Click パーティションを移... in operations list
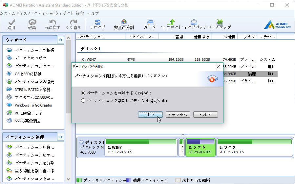 click(x=34, y=147)
